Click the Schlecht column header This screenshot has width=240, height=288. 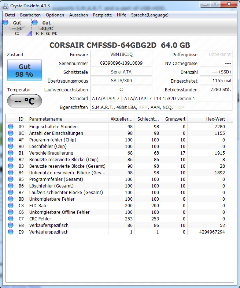148,119
